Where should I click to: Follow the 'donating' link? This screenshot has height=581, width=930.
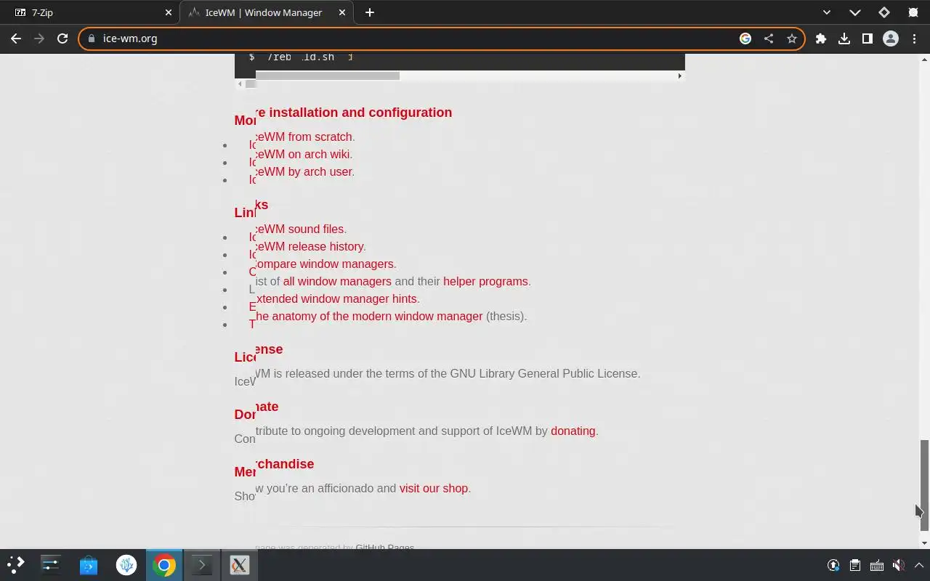pyautogui.click(x=573, y=431)
